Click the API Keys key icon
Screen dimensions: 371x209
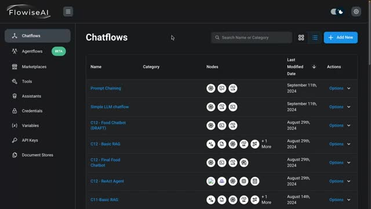pos(14,140)
